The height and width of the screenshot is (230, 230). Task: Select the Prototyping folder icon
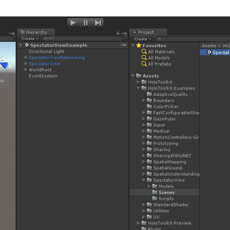coord(149,143)
